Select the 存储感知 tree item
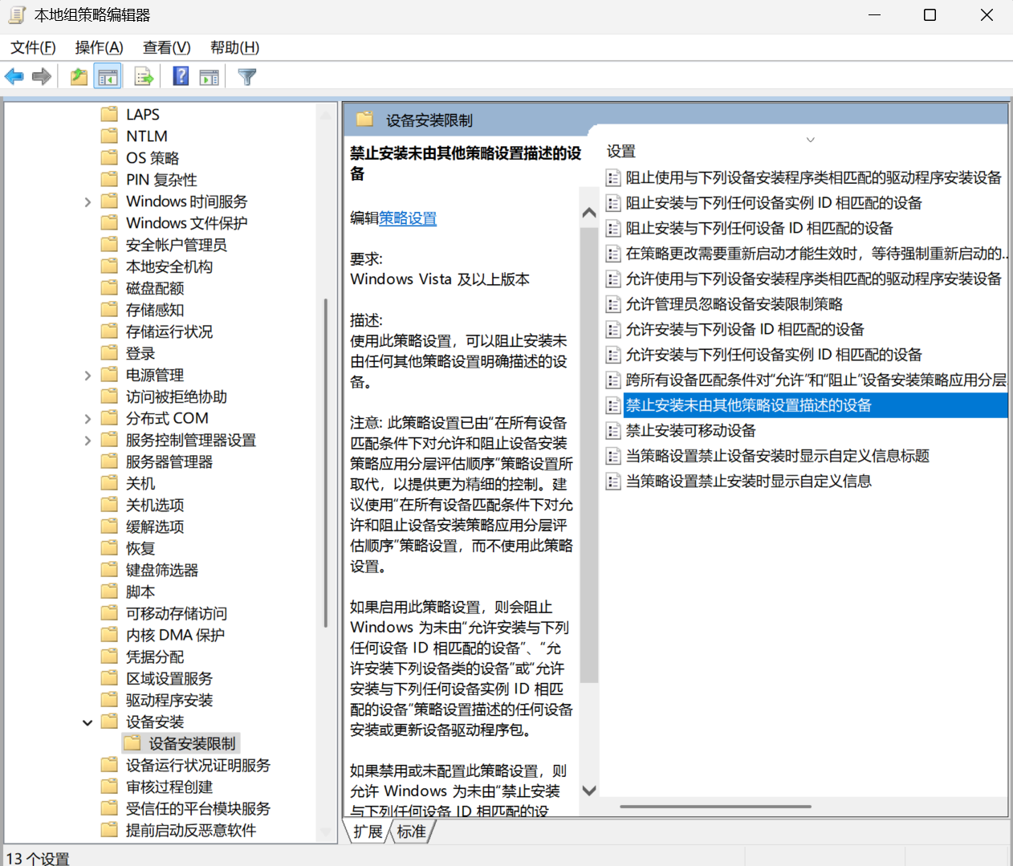 click(155, 310)
